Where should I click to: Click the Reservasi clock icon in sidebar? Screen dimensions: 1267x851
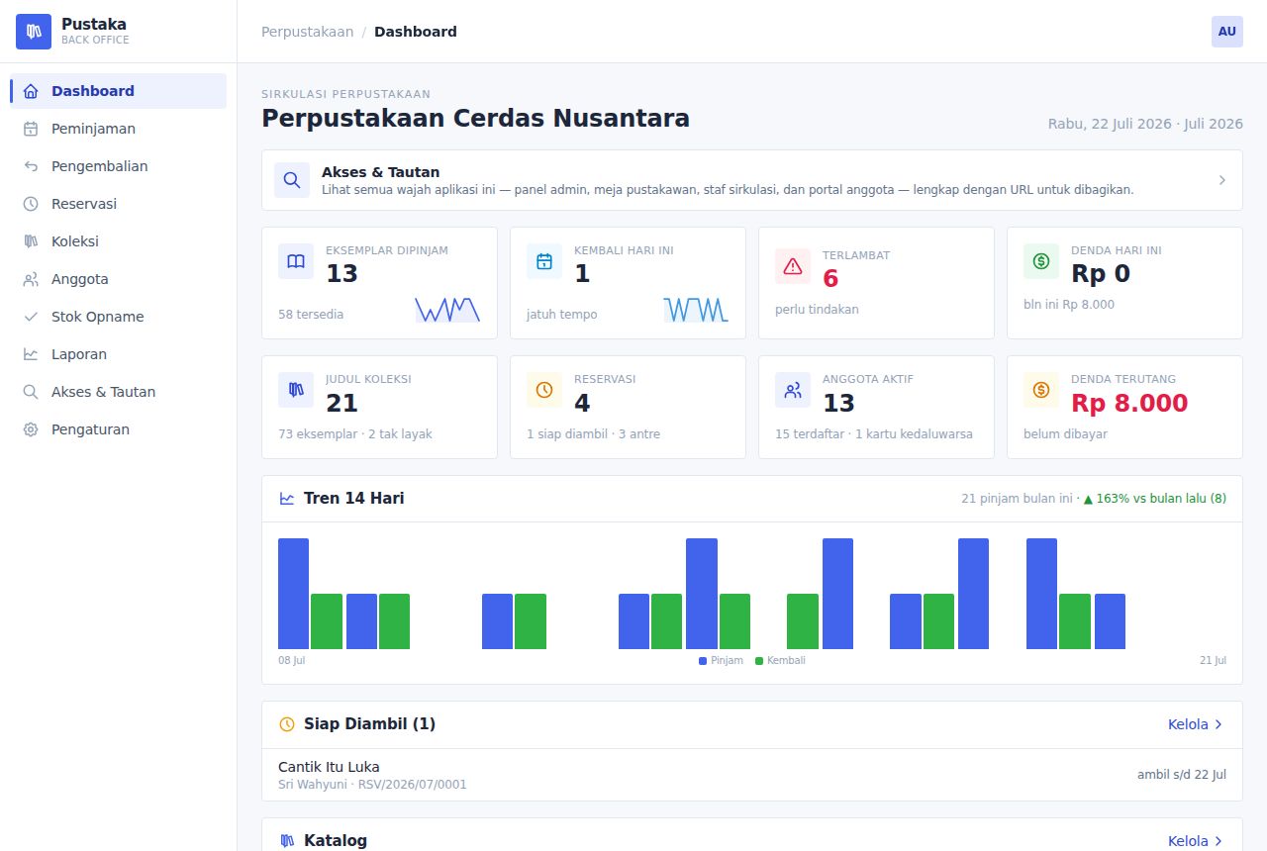[31, 204]
